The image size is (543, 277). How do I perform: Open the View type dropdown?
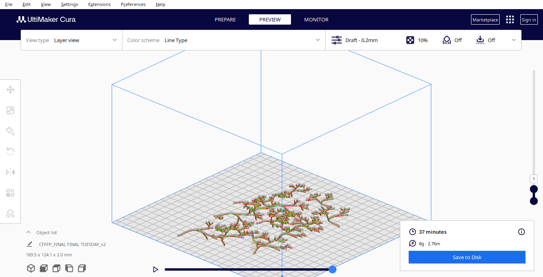pyautogui.click(x=72, y=40)
